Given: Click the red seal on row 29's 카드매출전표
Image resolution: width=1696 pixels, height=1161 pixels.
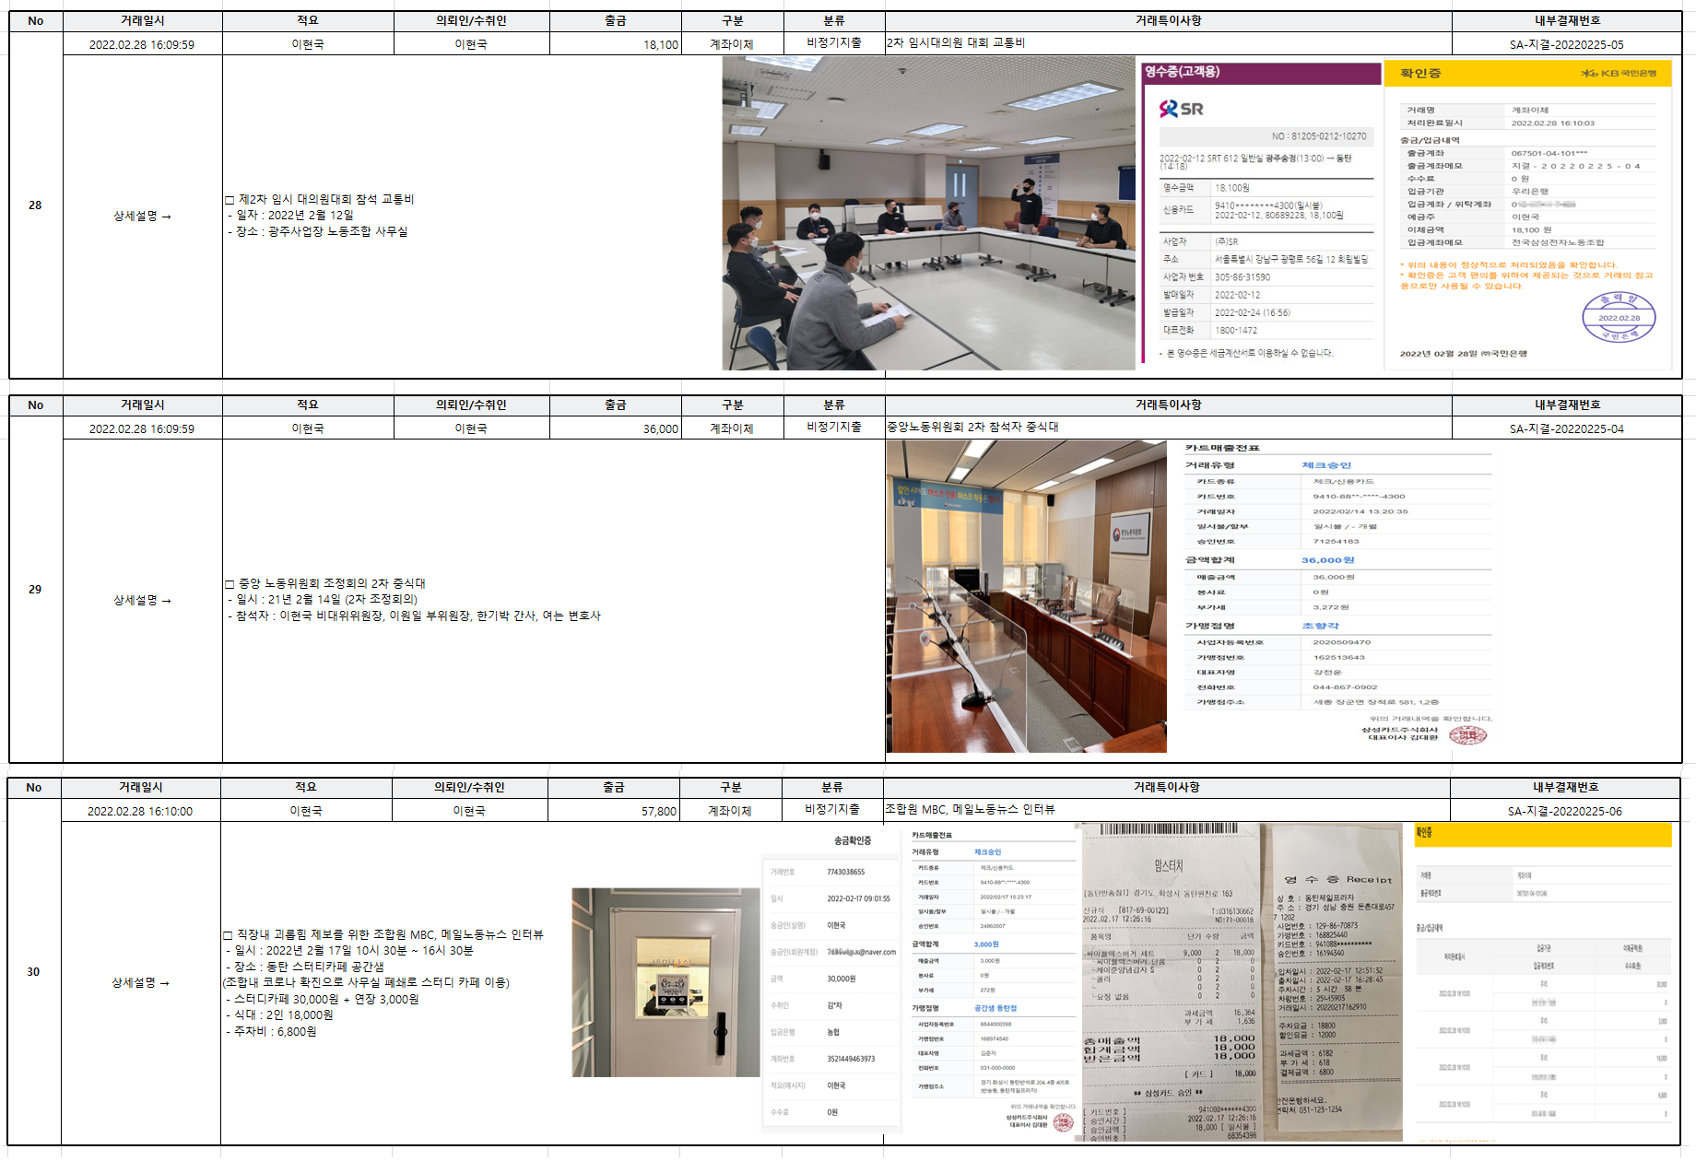Looking at the screenshot, I should pyautogui.click(x=1467, y=734).
